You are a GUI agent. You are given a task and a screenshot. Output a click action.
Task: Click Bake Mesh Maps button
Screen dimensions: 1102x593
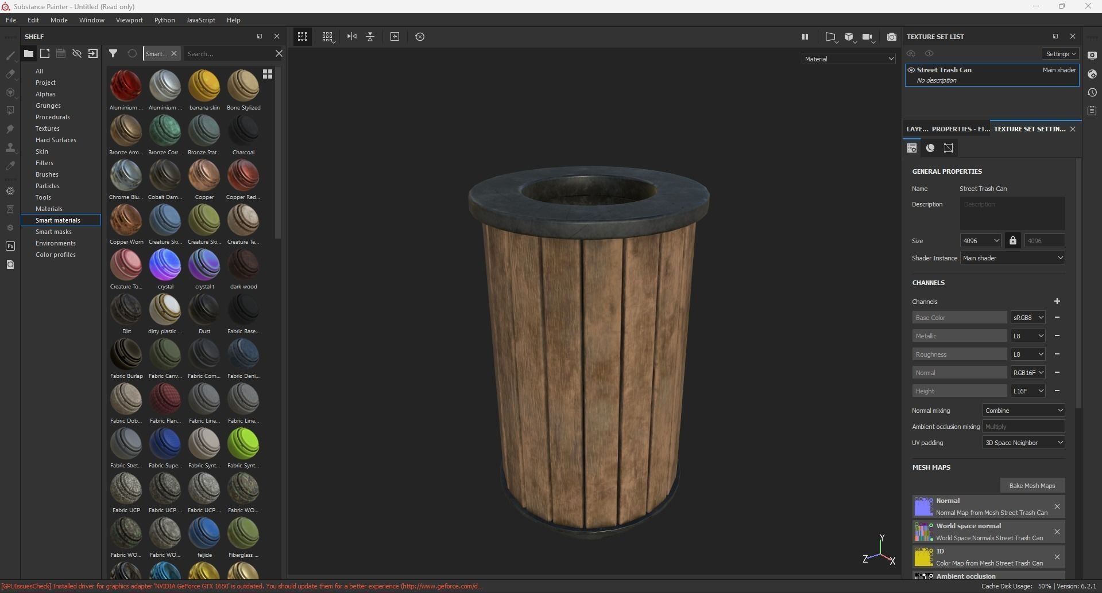point(1032,486)
